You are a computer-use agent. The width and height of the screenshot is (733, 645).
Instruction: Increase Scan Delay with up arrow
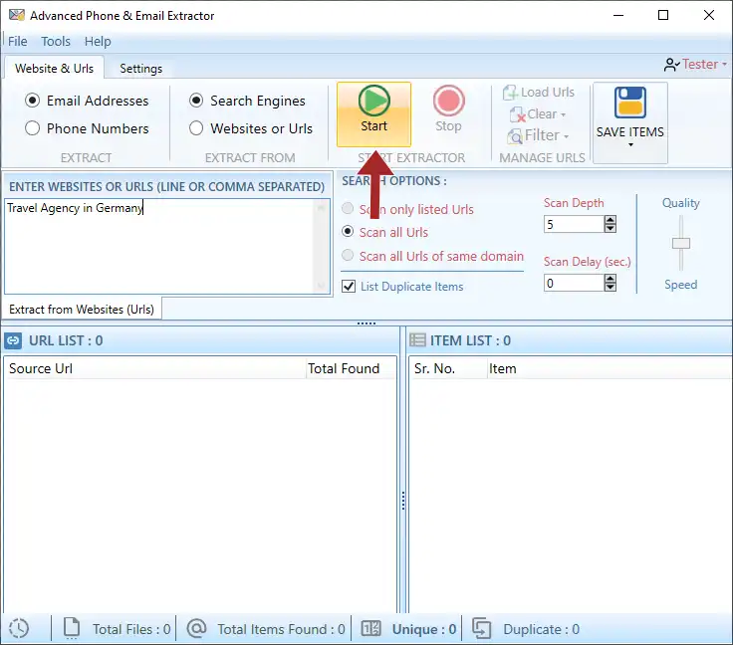[x=611, y=279]
